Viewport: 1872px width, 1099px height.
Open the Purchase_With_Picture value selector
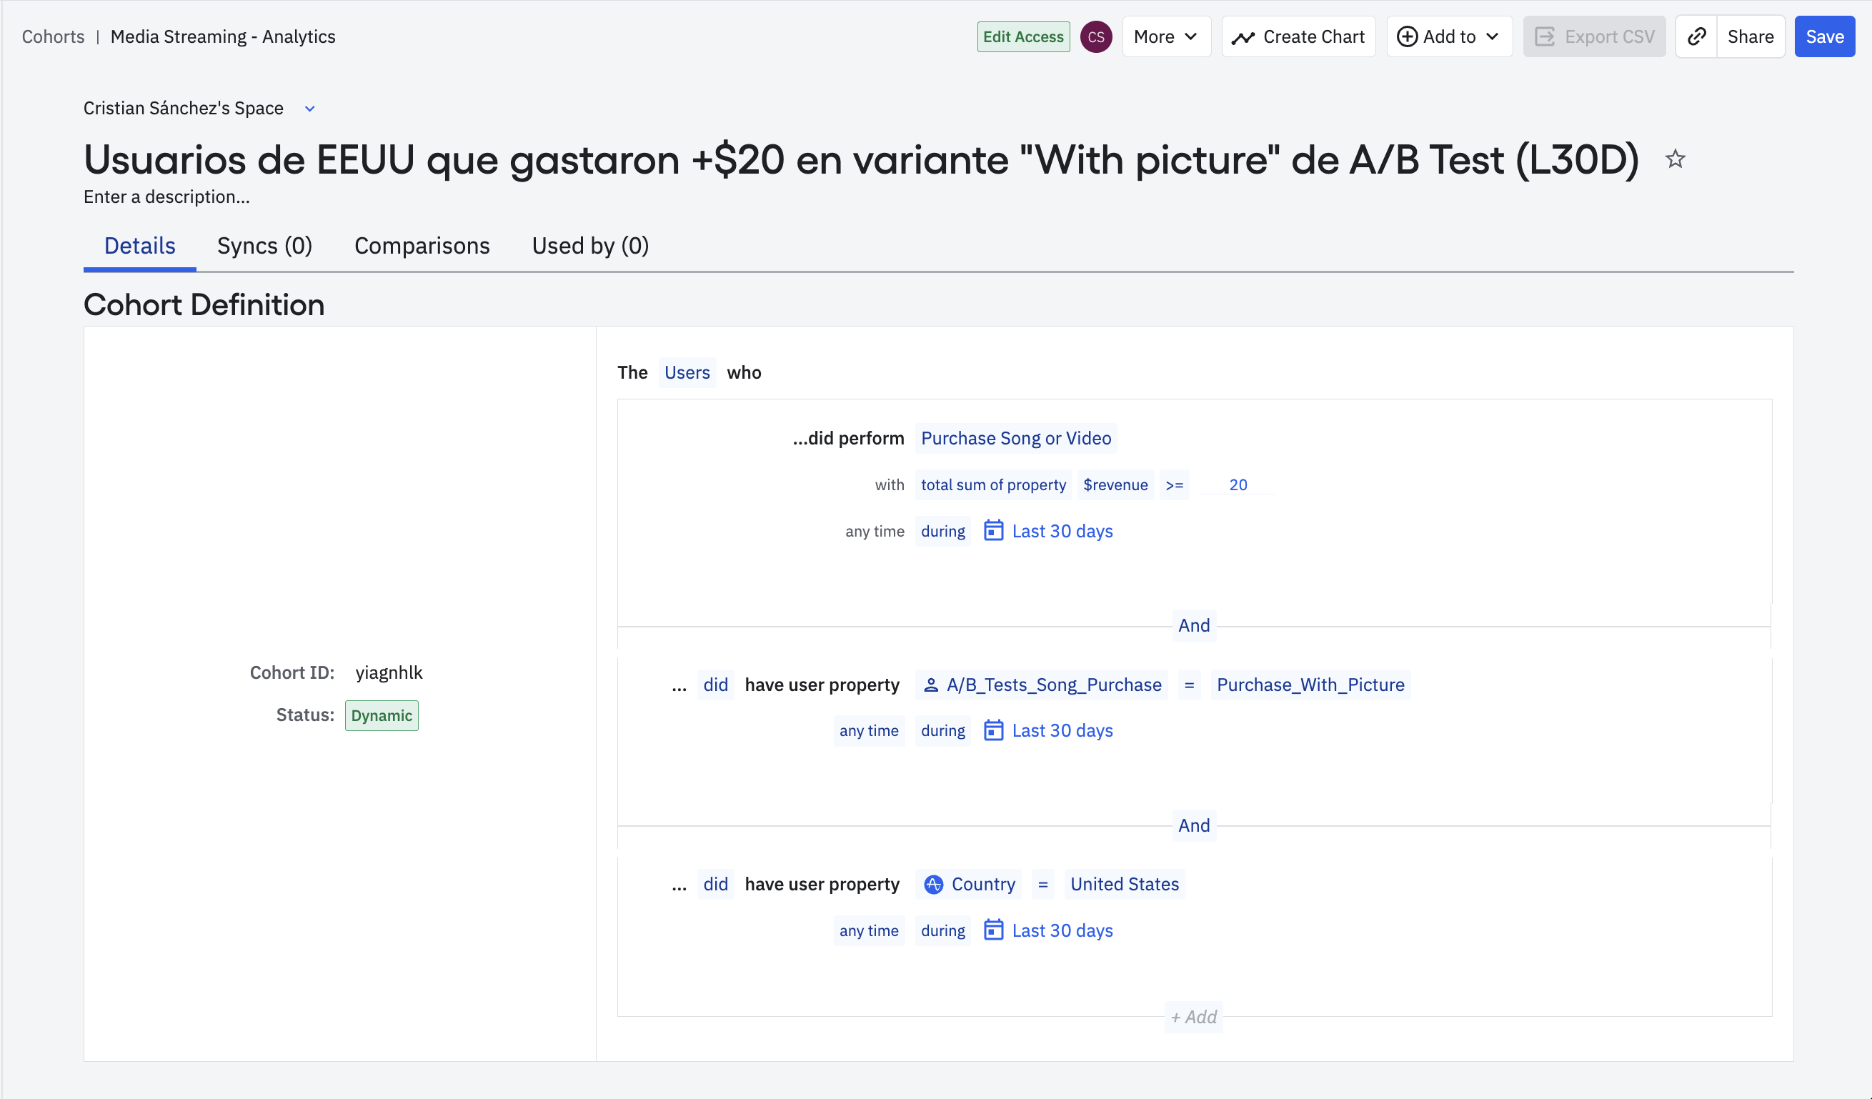coord(1310,685)
